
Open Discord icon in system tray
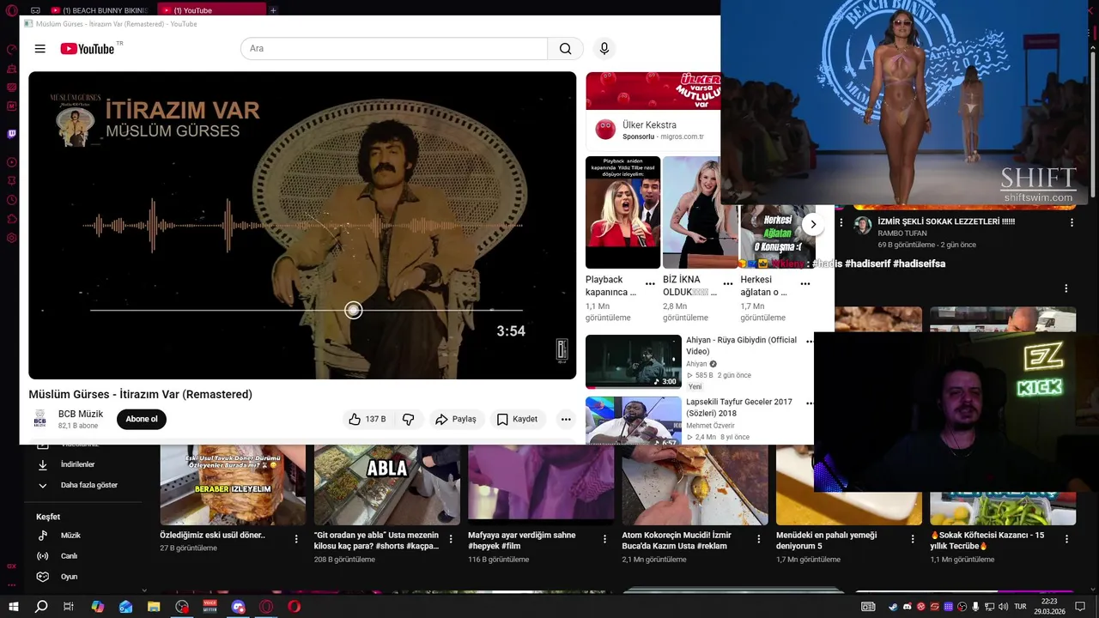907,606
